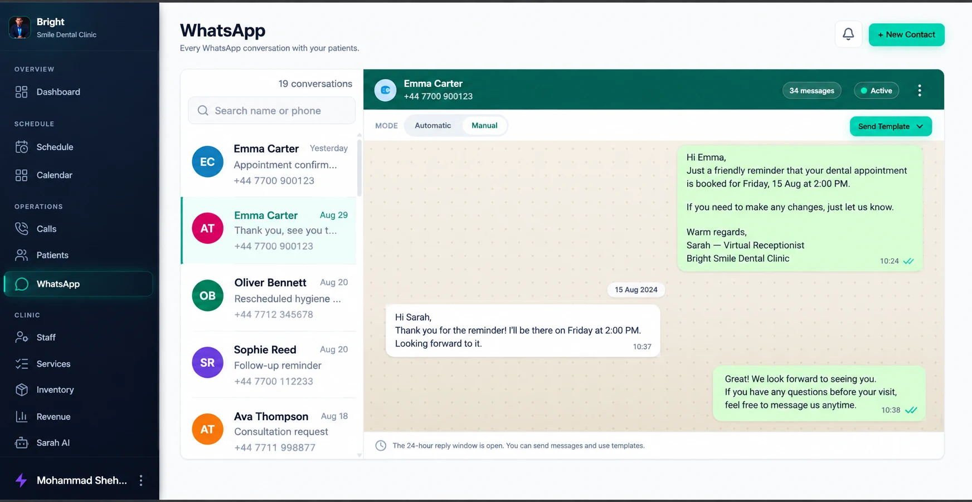This screenshot has width=972, height=502.
Task: Click the Inventory box icon
Action: [21, 390]
